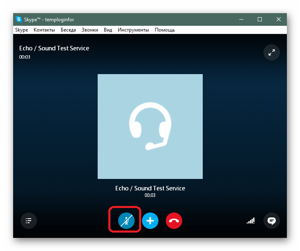Screen dimensions: 300x251
Task: Click the 00:03 timer under the top heading
Action: [x=25, y=57]
